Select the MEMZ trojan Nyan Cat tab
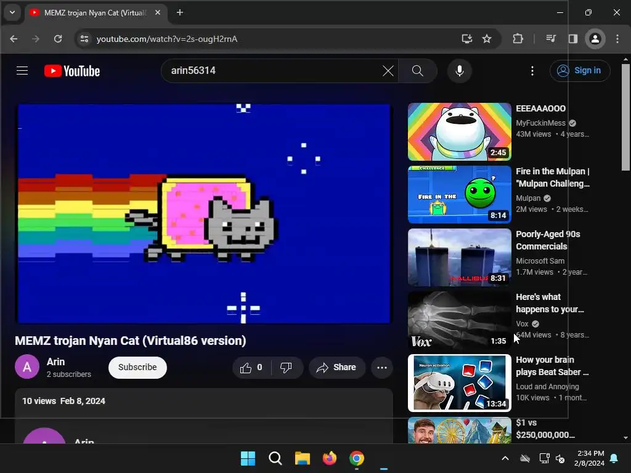 (x=96, y=13)
